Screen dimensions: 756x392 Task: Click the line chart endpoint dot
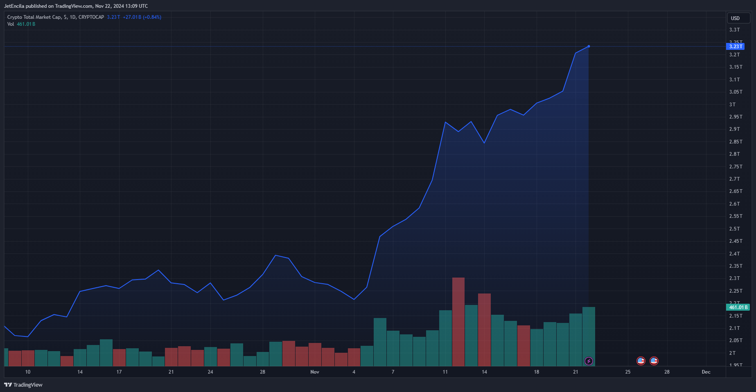589,46
